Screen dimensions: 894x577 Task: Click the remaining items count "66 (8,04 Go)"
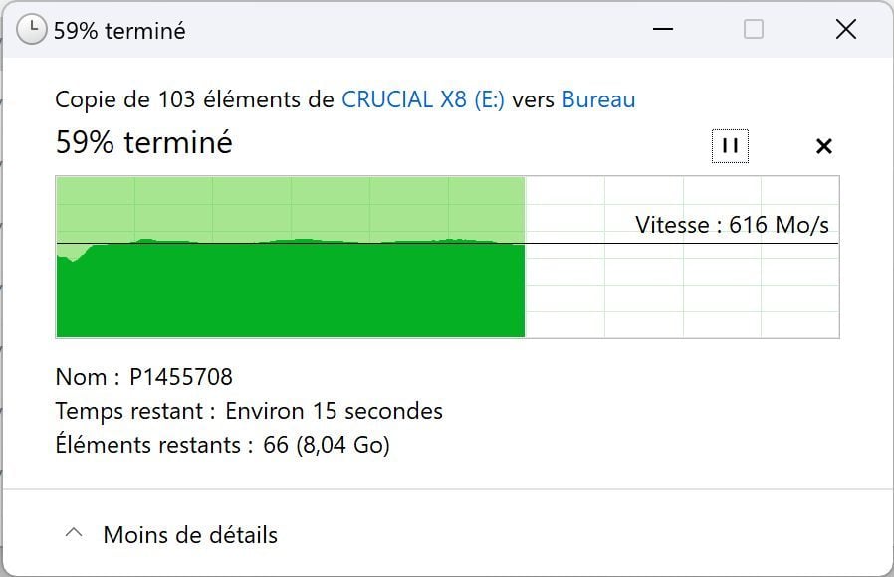point(327,445)
